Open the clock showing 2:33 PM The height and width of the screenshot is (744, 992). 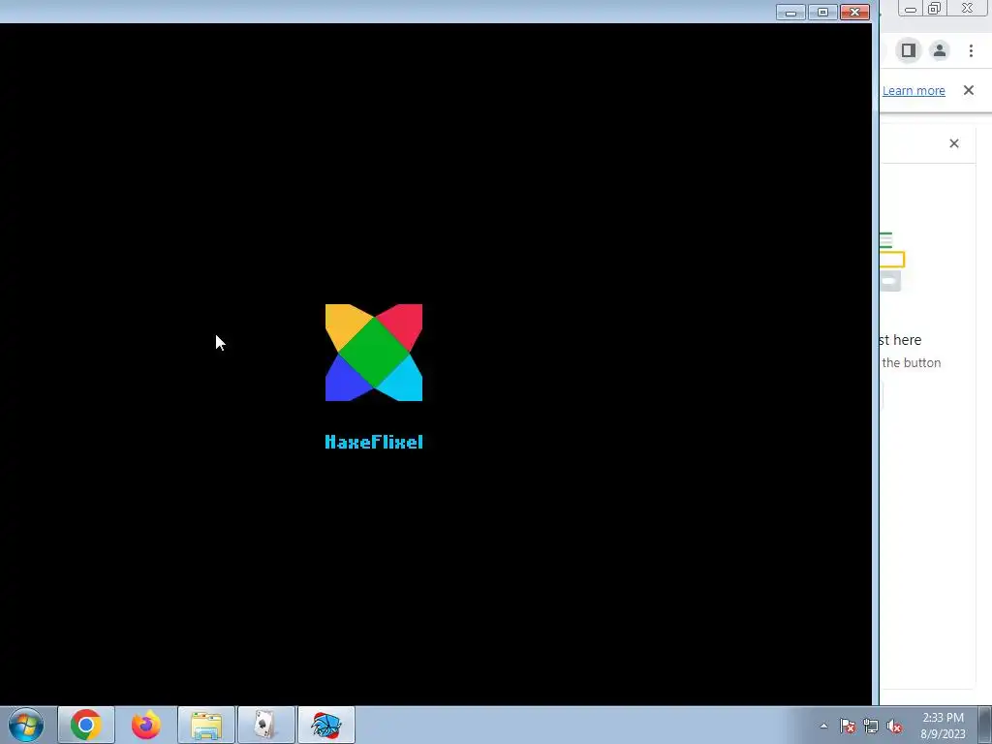(943, 726)
